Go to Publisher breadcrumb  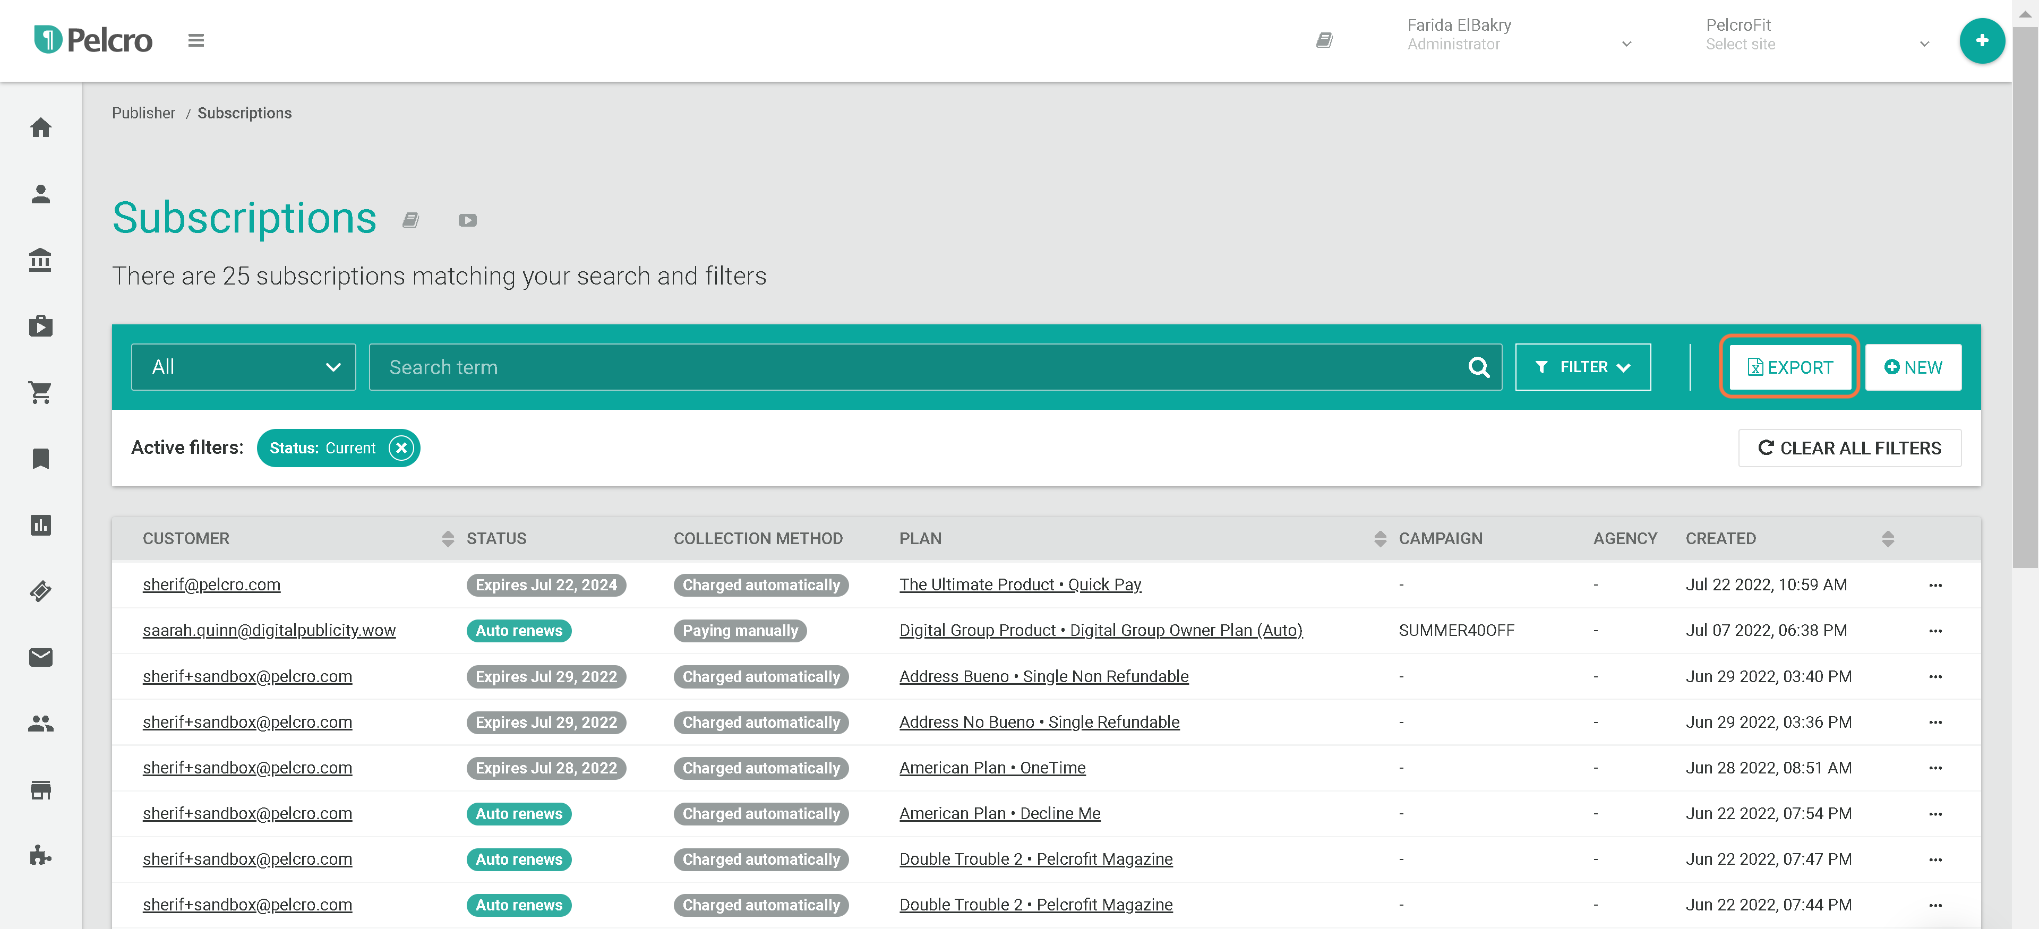[143, 113]
